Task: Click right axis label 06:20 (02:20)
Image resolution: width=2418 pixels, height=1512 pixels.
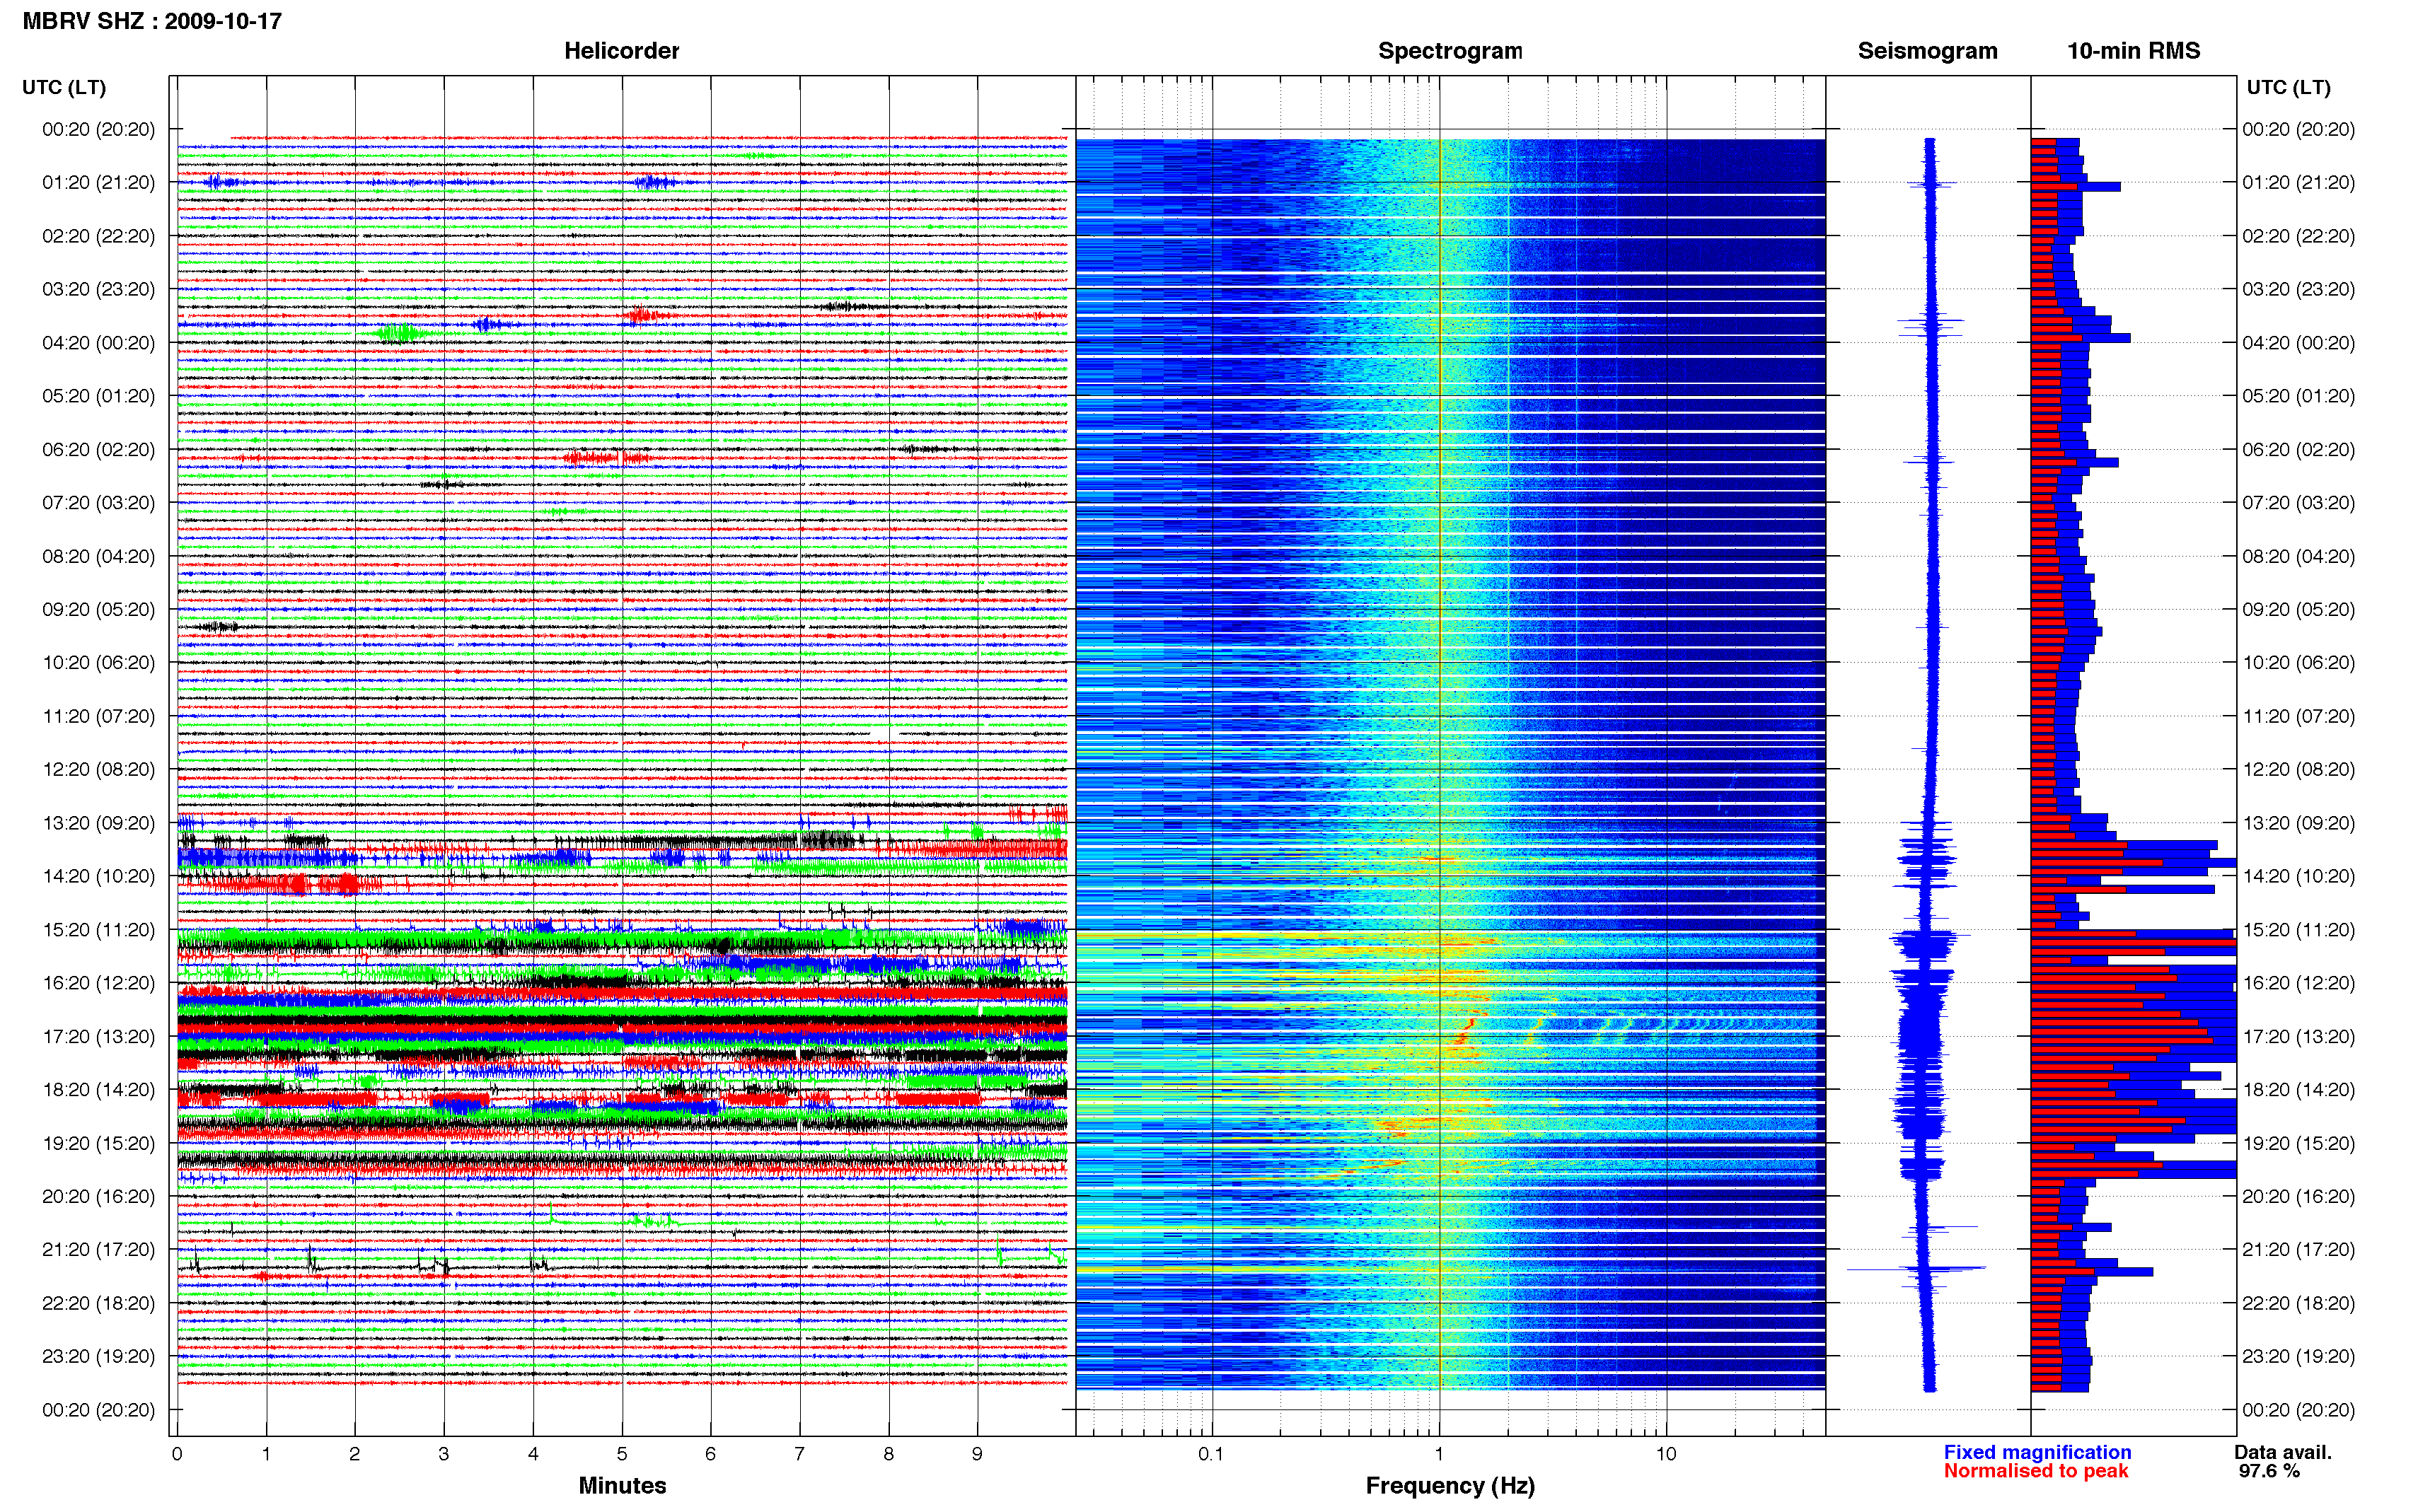Action: coord(2298,449)
